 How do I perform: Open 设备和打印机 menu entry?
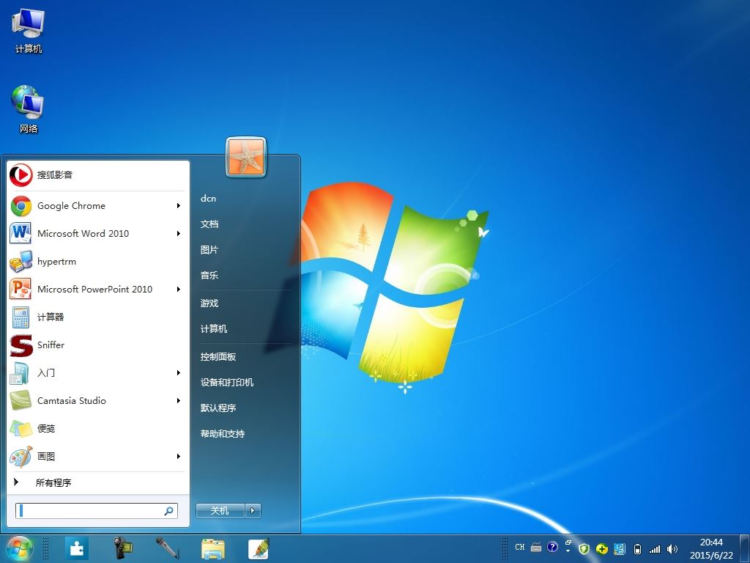[x=227, y=383]
